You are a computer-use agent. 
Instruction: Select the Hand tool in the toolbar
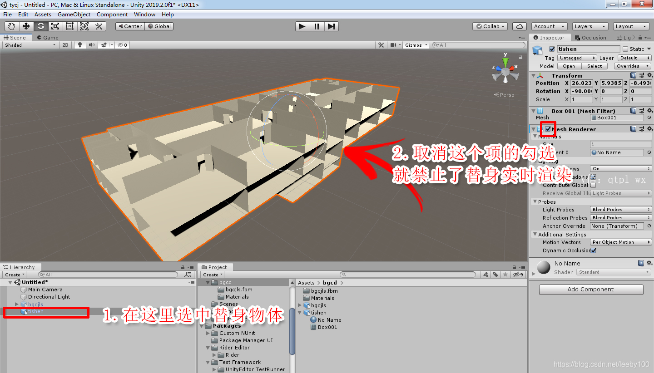11,26
